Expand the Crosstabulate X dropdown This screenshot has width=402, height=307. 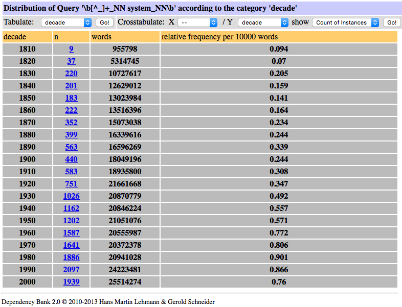(198, 22)
